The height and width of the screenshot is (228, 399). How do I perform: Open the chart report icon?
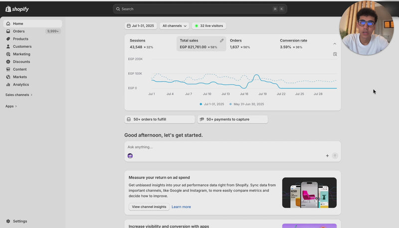(335, 54)
